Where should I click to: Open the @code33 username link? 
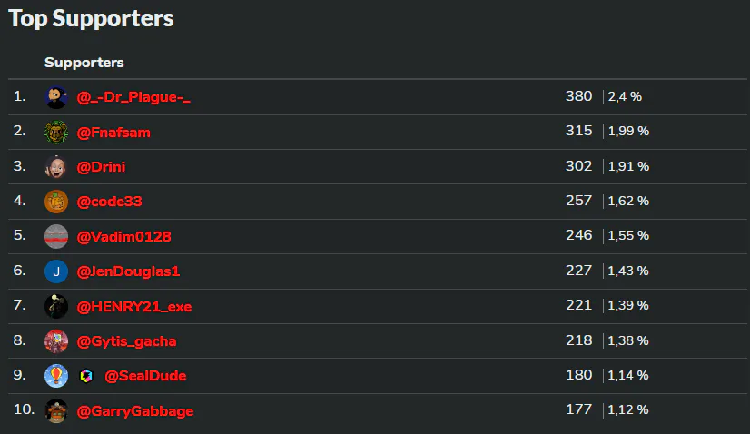click(109, 202)
